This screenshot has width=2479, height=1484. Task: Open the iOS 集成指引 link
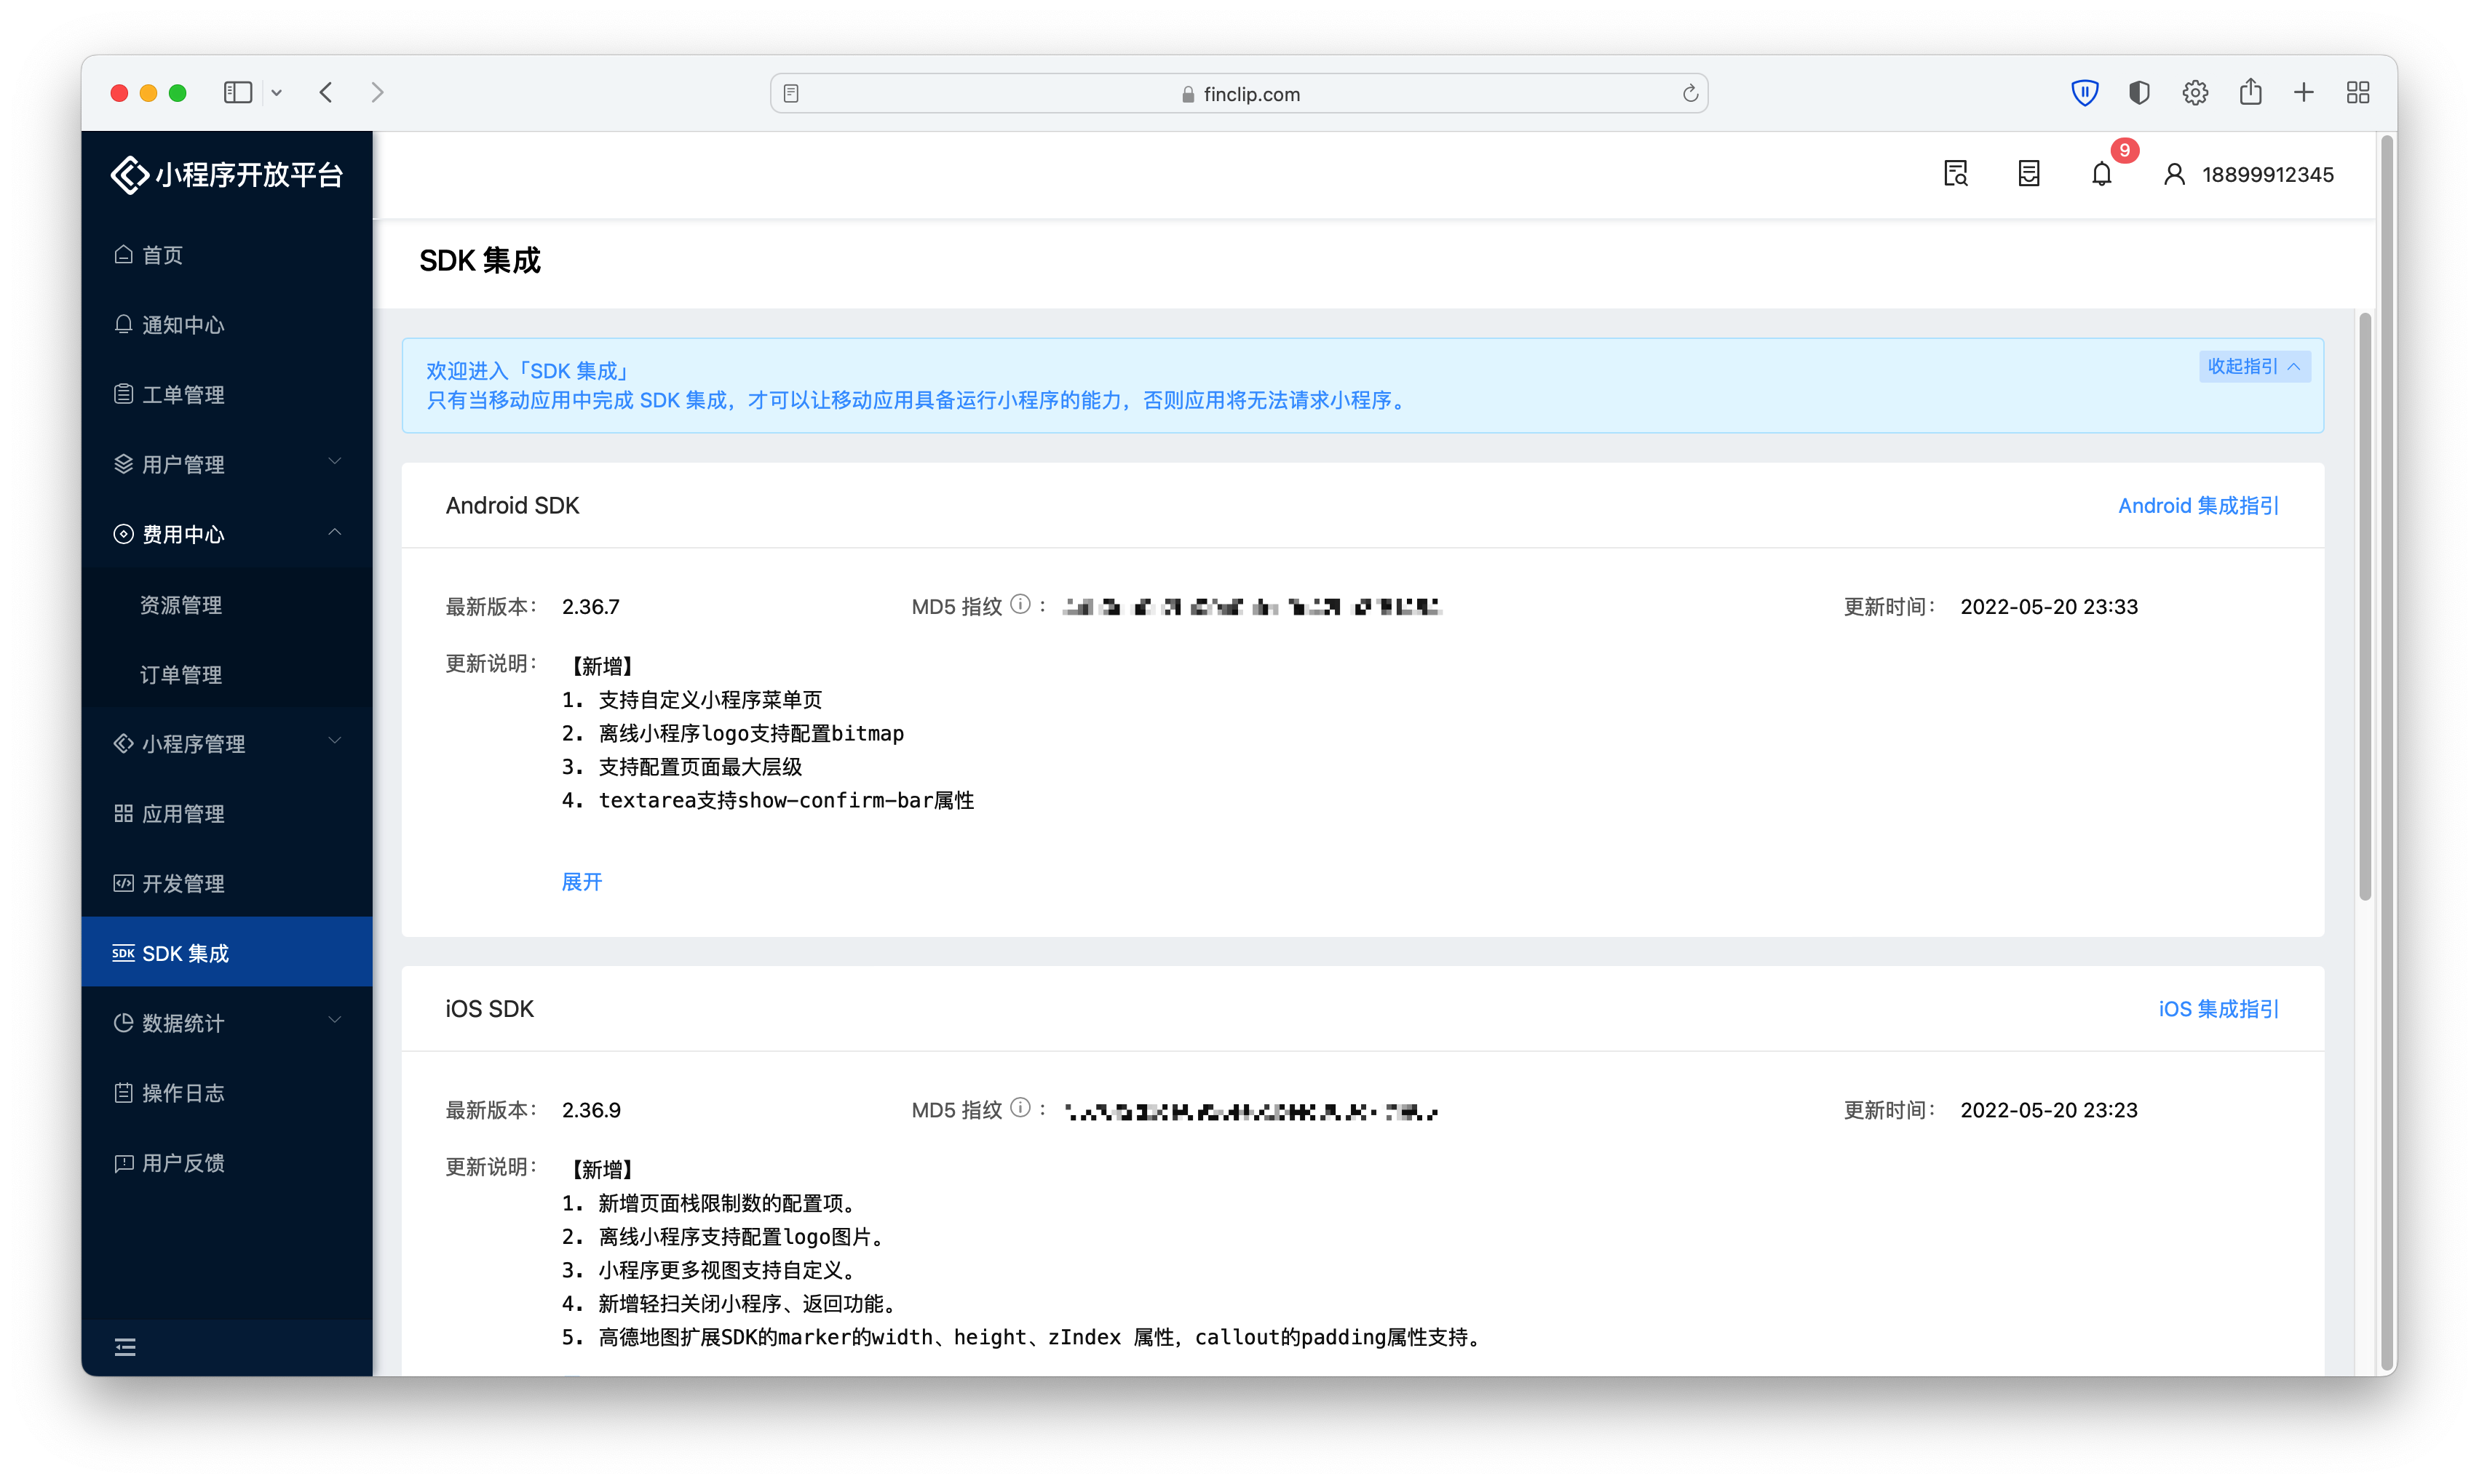coord(2218,1009)
